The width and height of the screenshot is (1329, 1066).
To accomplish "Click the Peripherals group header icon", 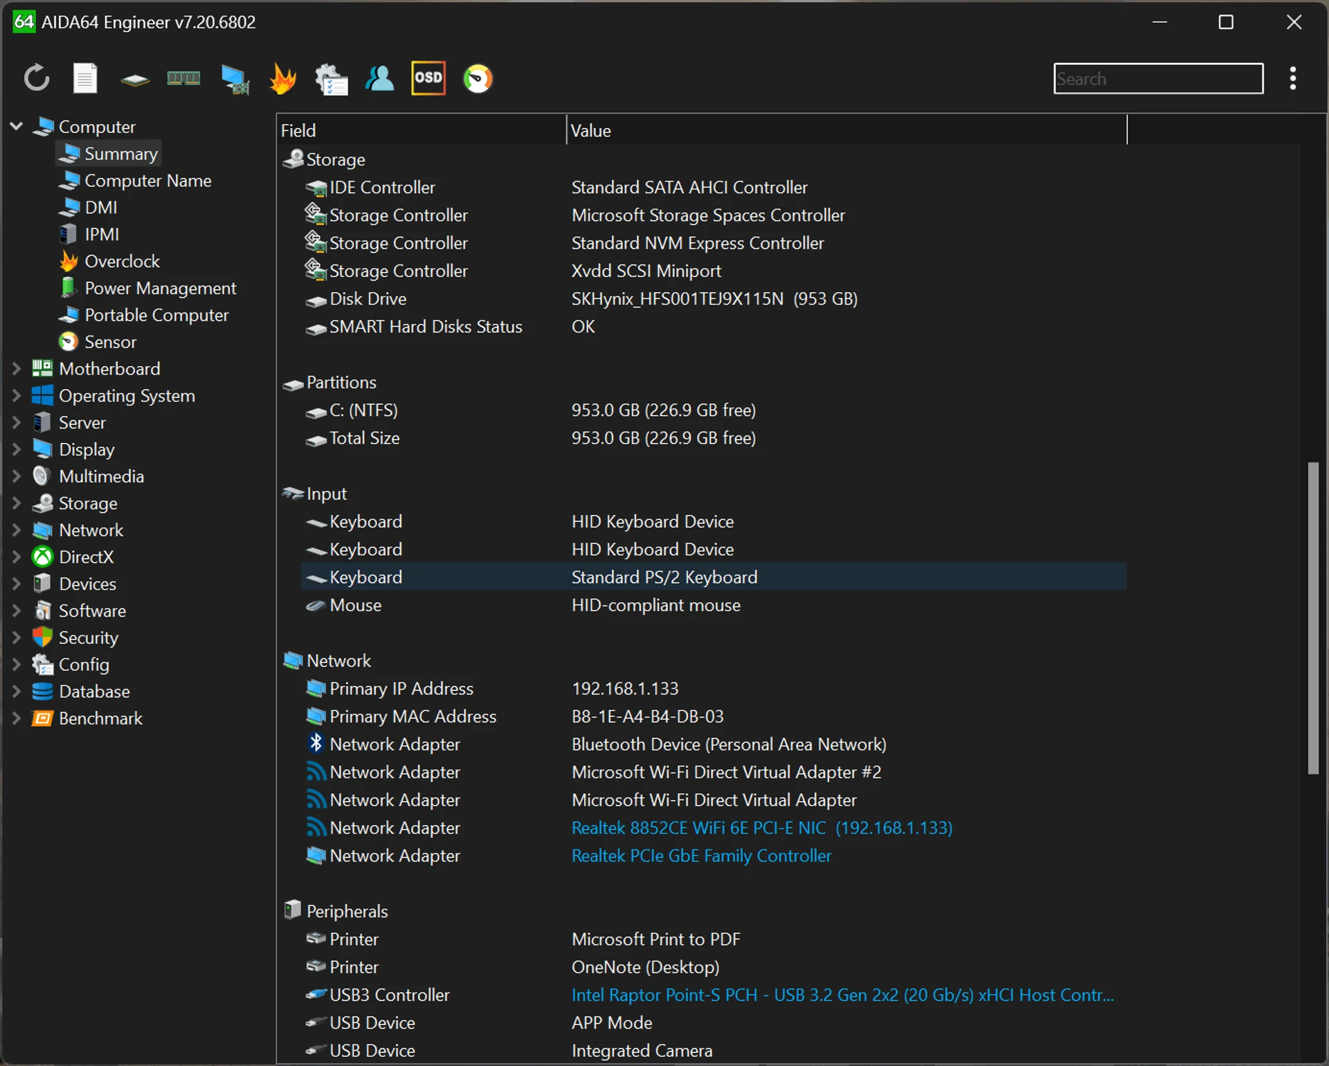I will [x=293, y=910].
